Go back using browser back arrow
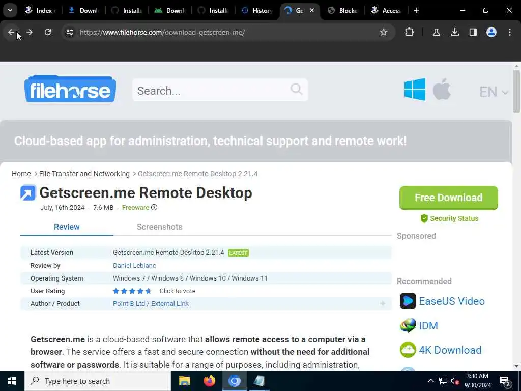Screen dimensions: 521x391 (11, 32)
